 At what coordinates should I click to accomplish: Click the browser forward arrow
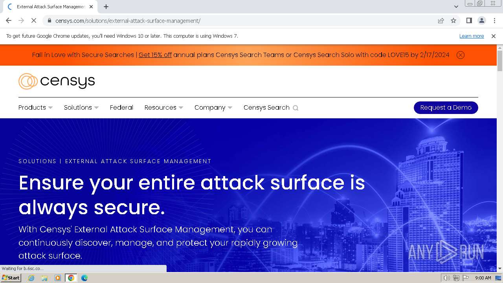[21, 20]
